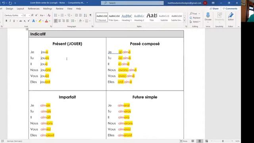Open the Select dropdown in Editing
Viewport: 254px width, 143px height.
[x=195, y=22]
